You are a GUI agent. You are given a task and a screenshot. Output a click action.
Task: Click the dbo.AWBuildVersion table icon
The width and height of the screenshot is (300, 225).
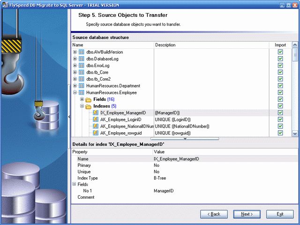pos(81,52)
